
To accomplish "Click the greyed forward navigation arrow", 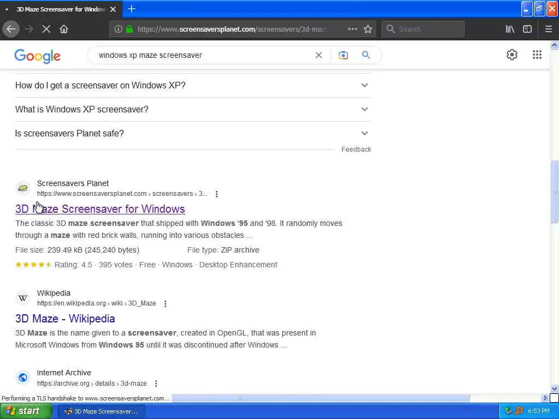I will (x=29, y=29).
